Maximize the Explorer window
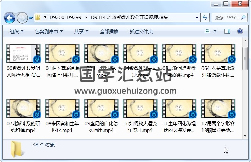Image resolution: width=251 pixels, height=162 pixels. click(x=226, y=4)
